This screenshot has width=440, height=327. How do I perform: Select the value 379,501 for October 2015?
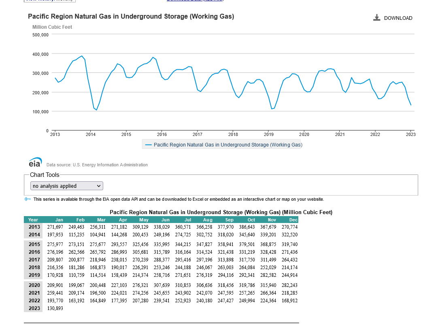247,244
